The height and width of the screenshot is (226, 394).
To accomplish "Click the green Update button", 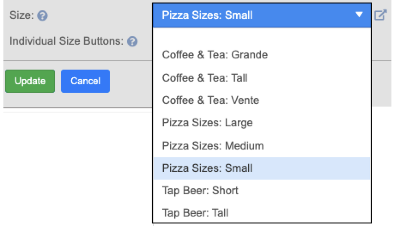I will point(30,81).
